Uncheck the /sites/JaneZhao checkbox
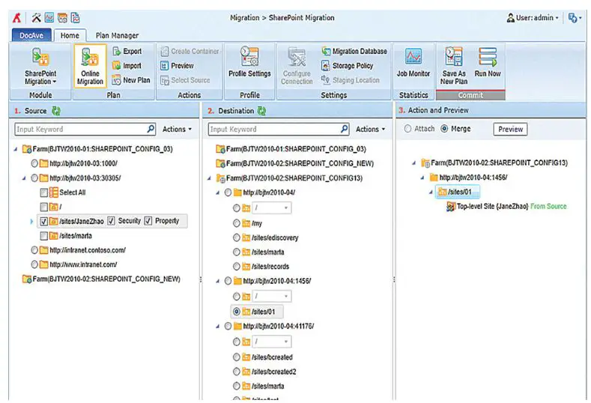Image resolution: width=591 pixels, height=403 pixels. click(43, 221)
